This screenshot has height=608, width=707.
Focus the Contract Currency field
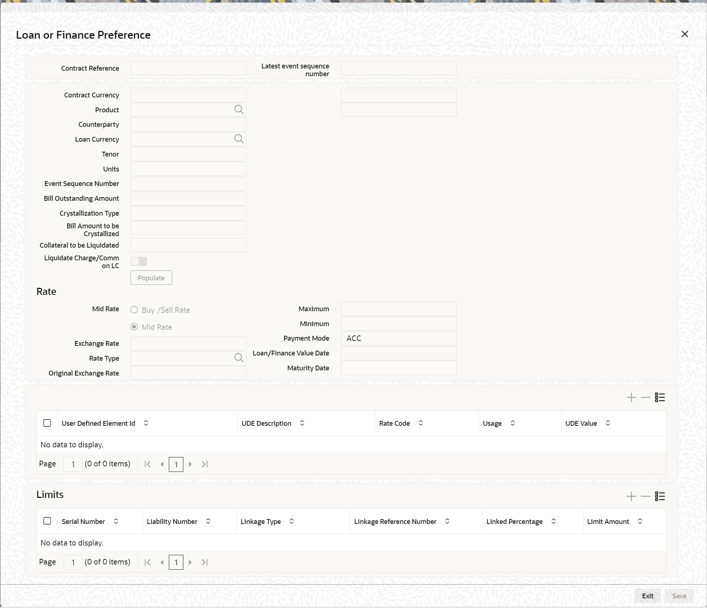[189, 95]
